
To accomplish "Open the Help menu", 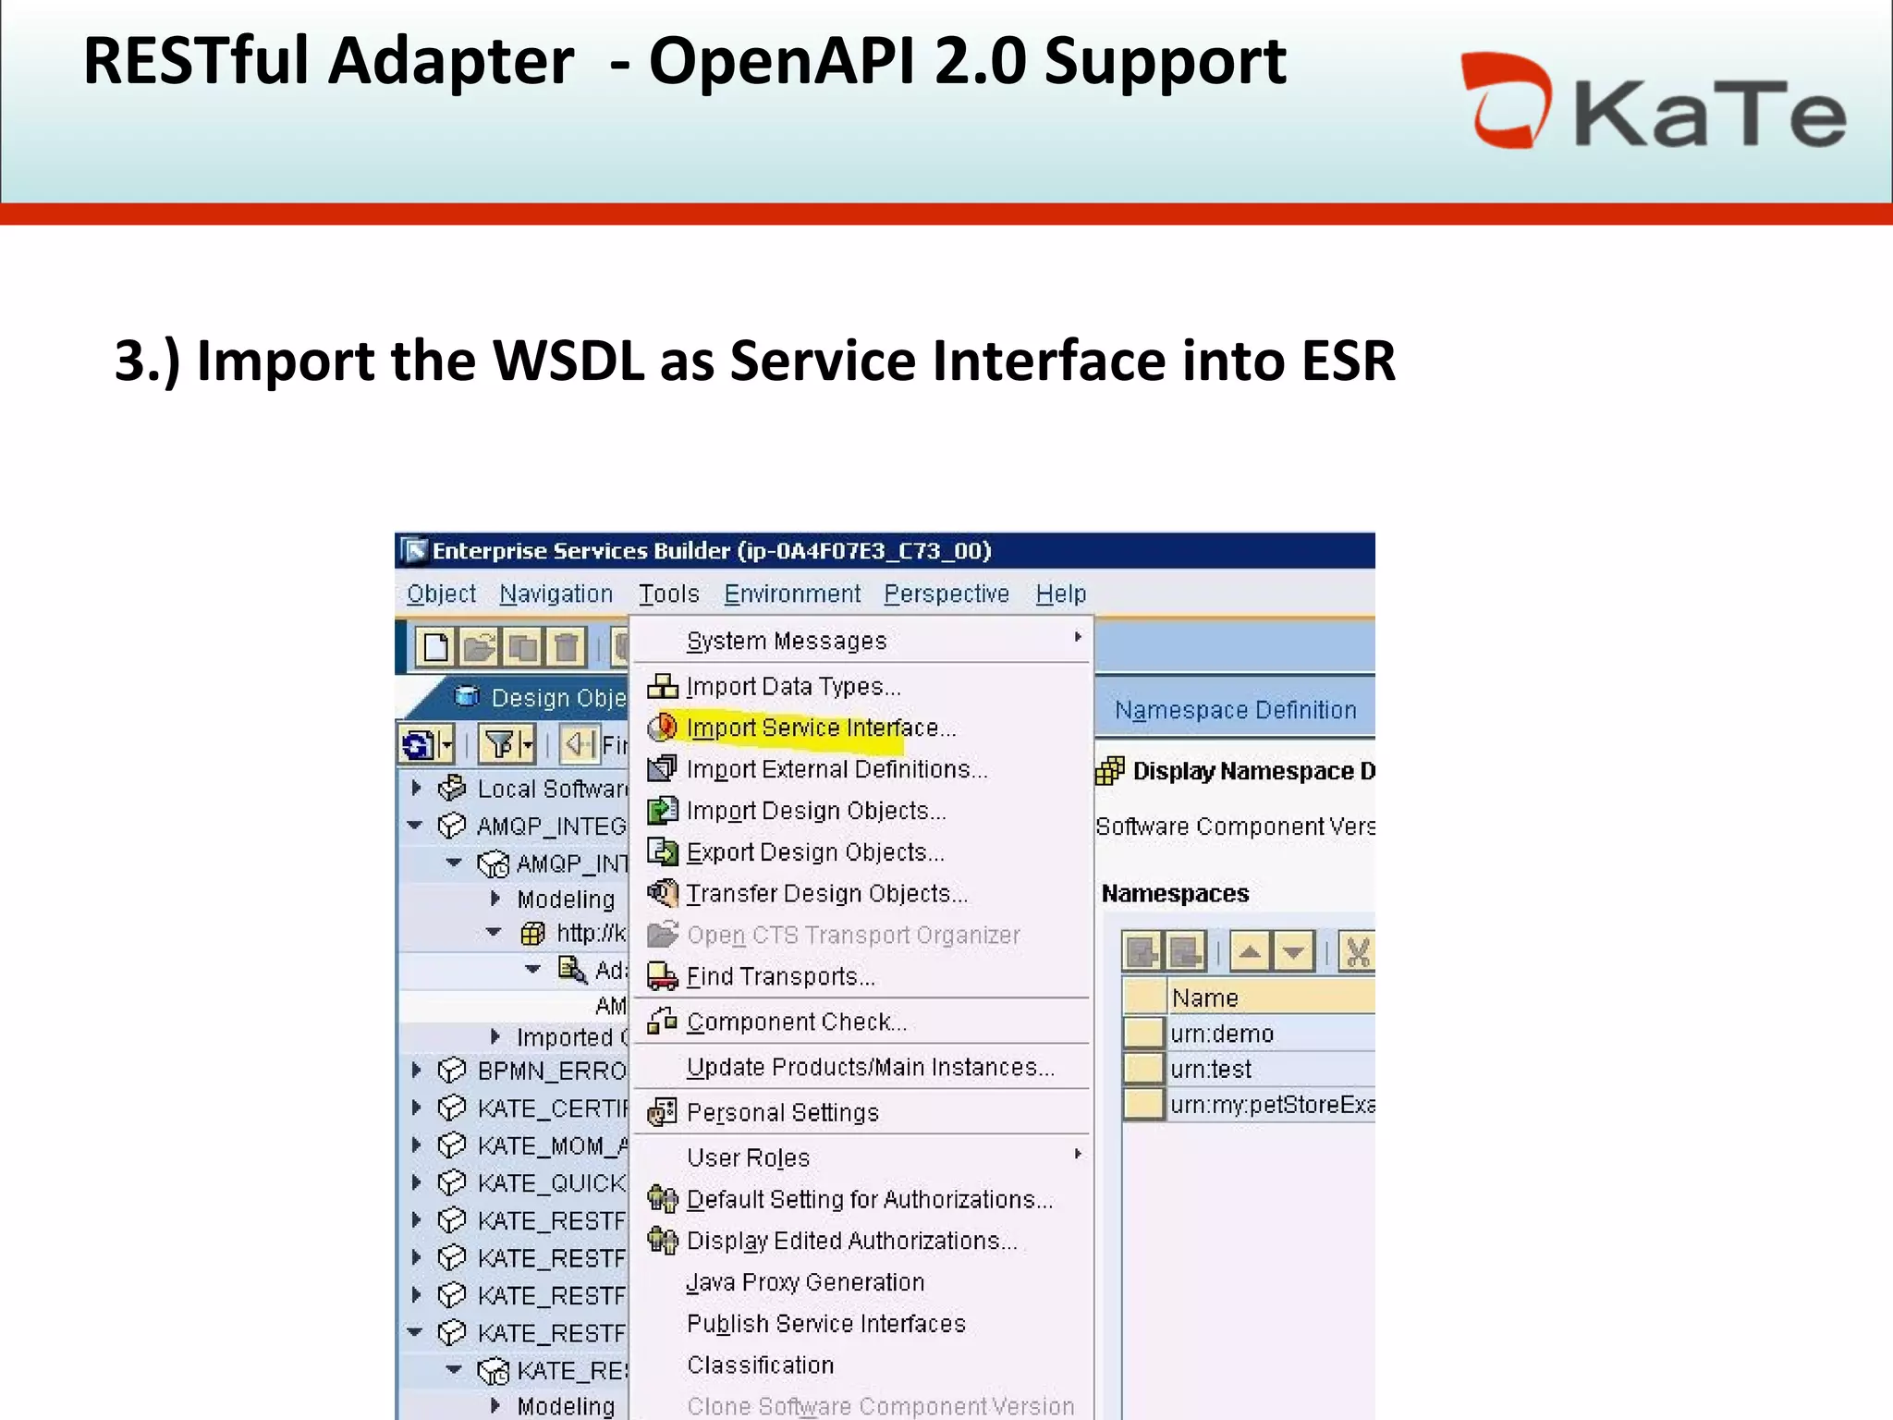I will pos(1061,594).
